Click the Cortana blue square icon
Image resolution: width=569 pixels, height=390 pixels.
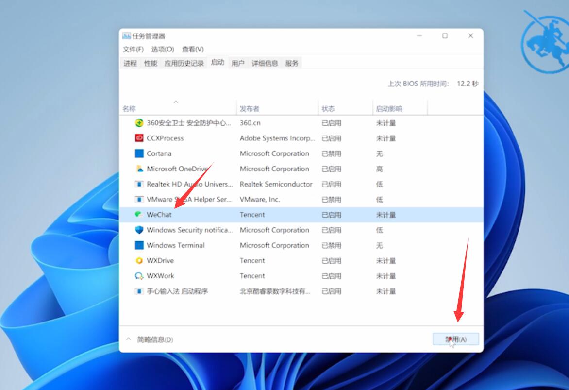coord(139,153)
